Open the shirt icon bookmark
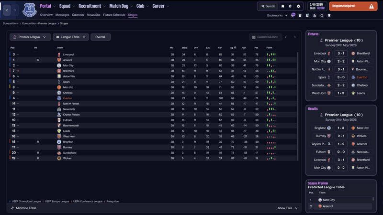 (300, 15)
